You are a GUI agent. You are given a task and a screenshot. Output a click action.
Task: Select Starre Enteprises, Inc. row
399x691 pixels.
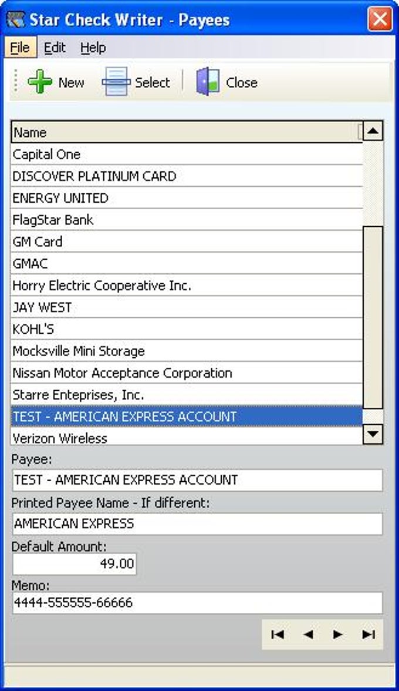click(x=187, y=394)
